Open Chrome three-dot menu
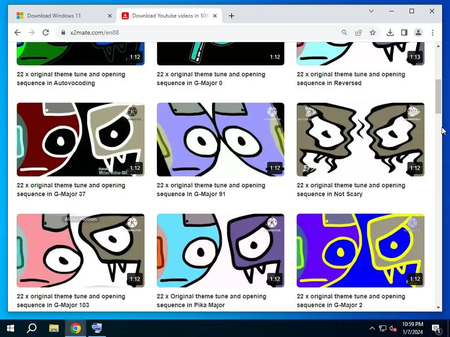 [432, 32]
